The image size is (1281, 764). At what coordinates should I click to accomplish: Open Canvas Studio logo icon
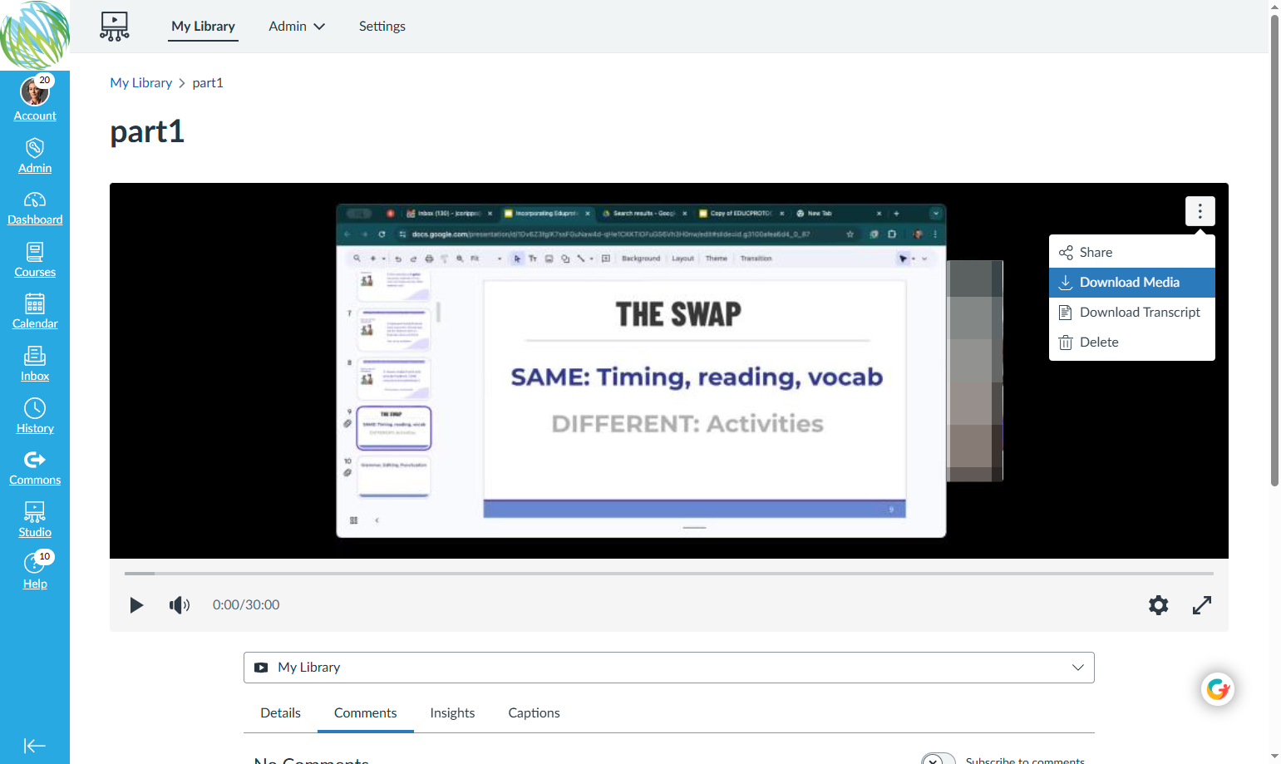tap(115, 27)
